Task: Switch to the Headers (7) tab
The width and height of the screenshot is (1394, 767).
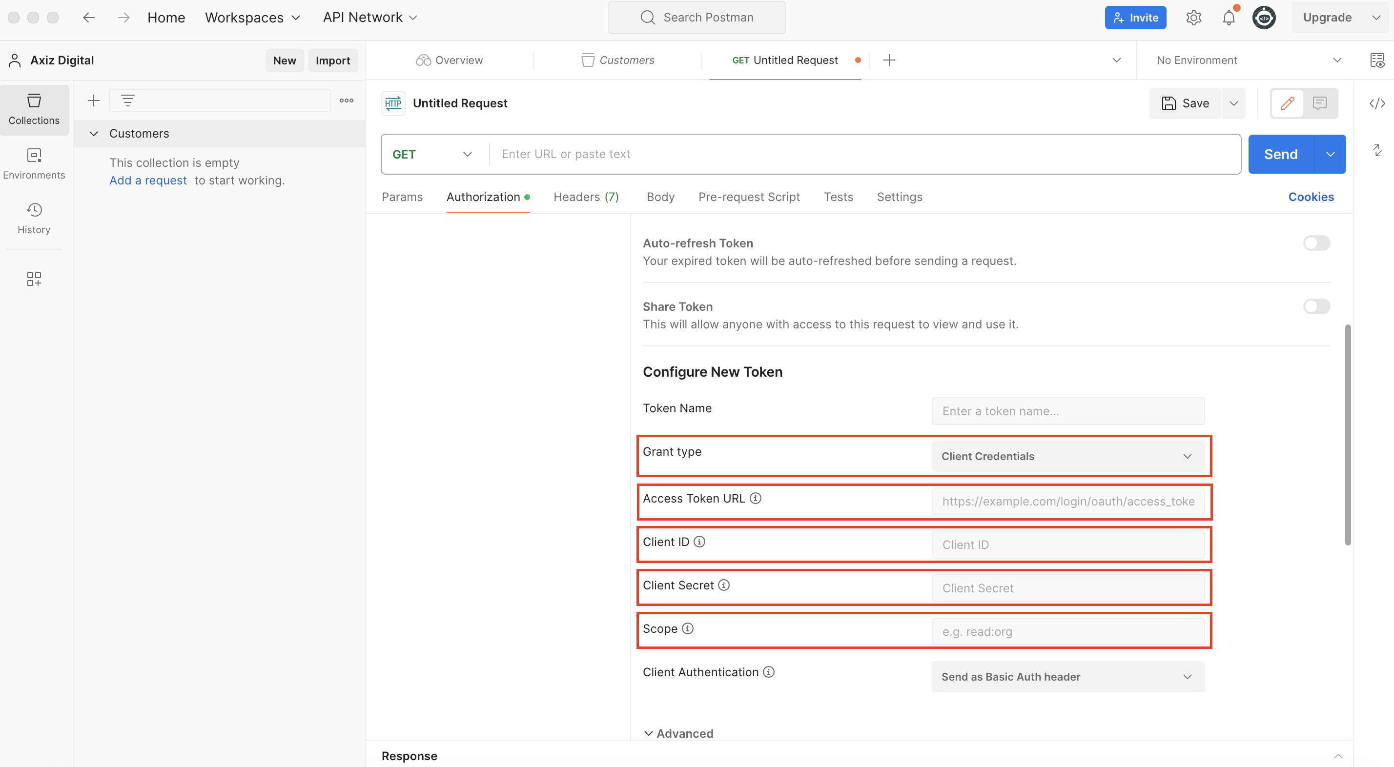Action: (x=586, y=197)
